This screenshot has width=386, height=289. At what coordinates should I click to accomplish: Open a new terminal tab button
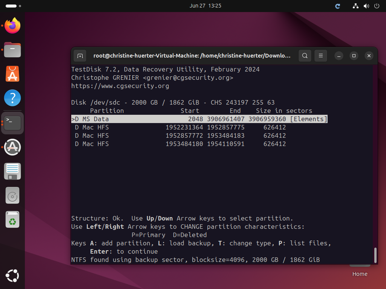point(80,56)
